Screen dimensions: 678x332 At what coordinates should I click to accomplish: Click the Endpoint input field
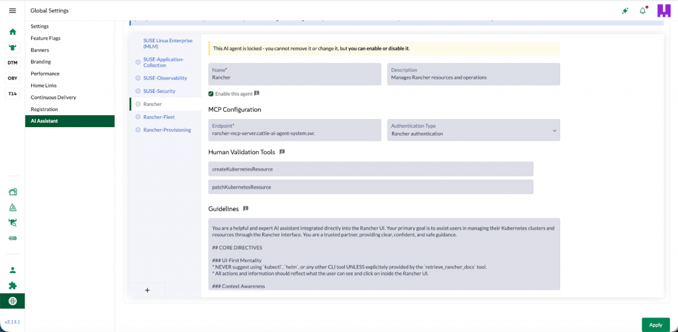[x=295, y=130]
